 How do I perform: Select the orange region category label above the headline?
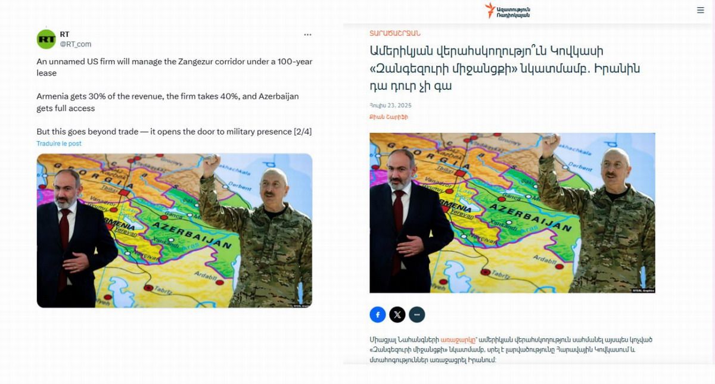(394, 33)
